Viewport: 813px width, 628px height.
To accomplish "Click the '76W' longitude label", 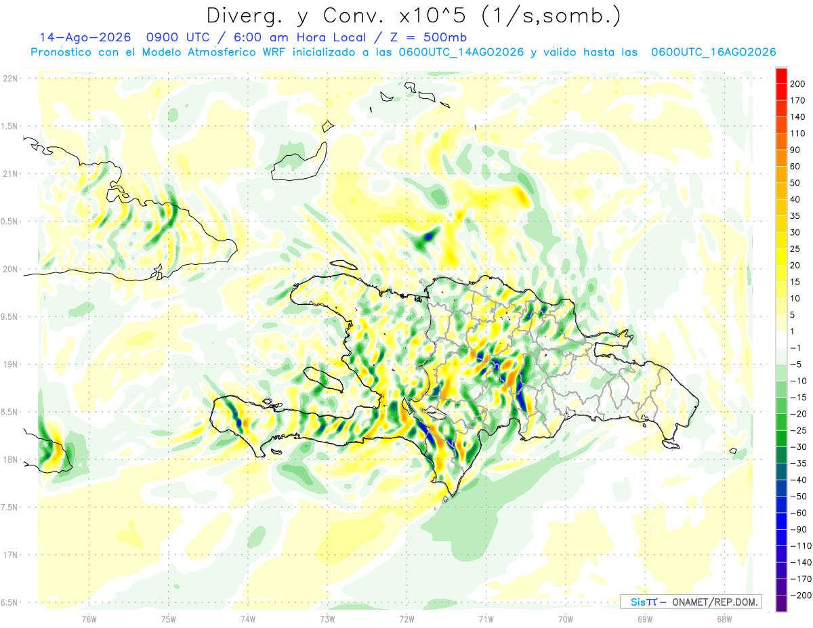I will [x=89, y=619].
